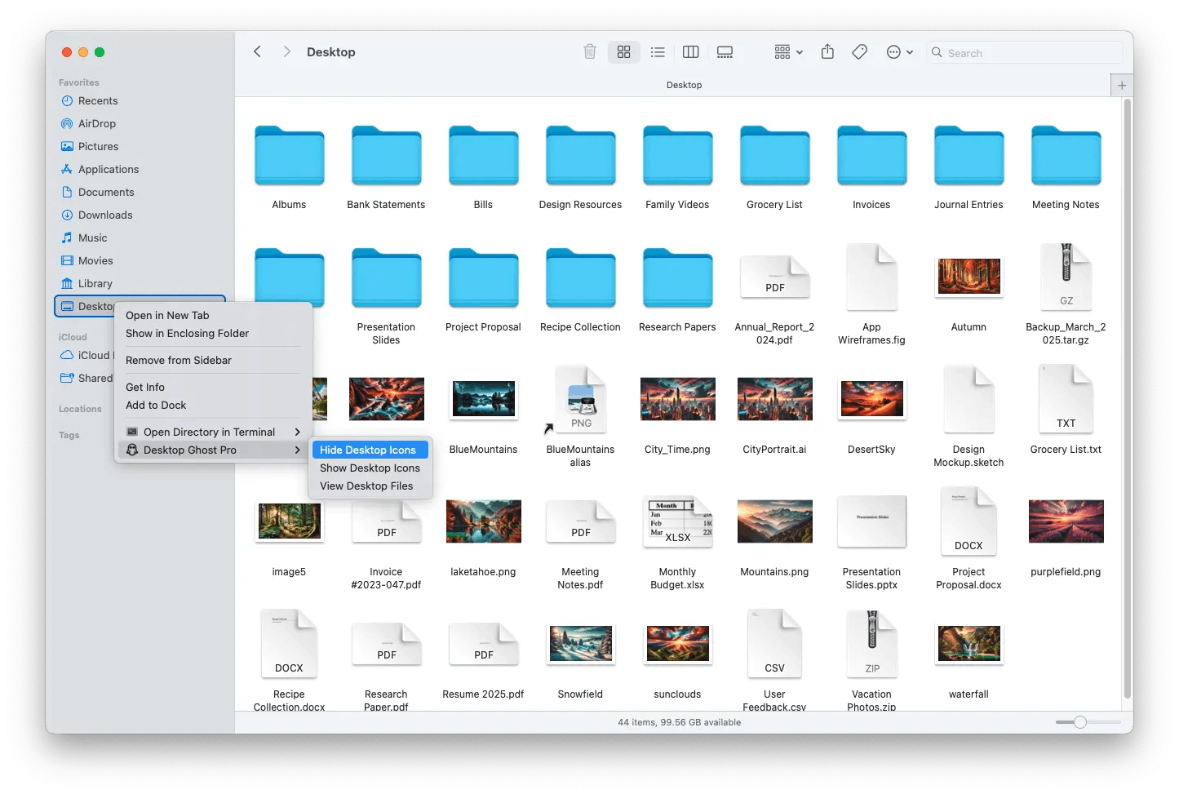Viewport: 1179px width, 794px height.
Task: Go back with the back arrow
Action: (x=257, y=51)
